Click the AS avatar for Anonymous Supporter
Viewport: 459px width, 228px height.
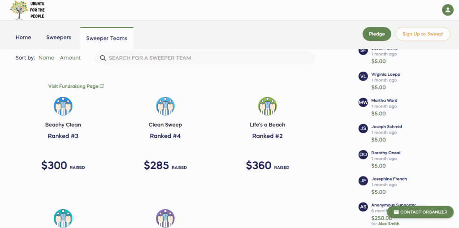[363, 206]
